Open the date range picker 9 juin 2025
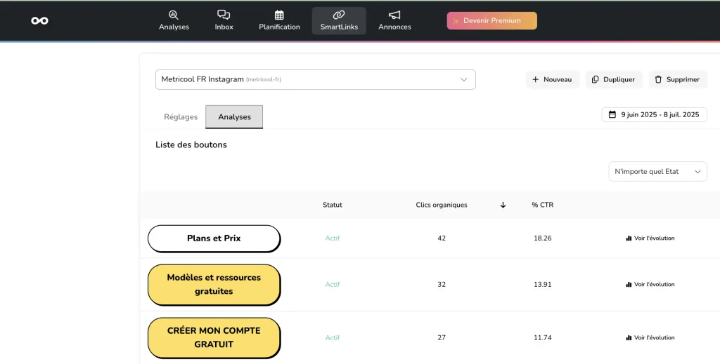This screenshot has width=720, height=364. pyautogui.click(x=654, y=114)
